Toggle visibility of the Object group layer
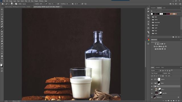Image resolution: width=182 pixels, height=102 pixels. pos(152,83)
